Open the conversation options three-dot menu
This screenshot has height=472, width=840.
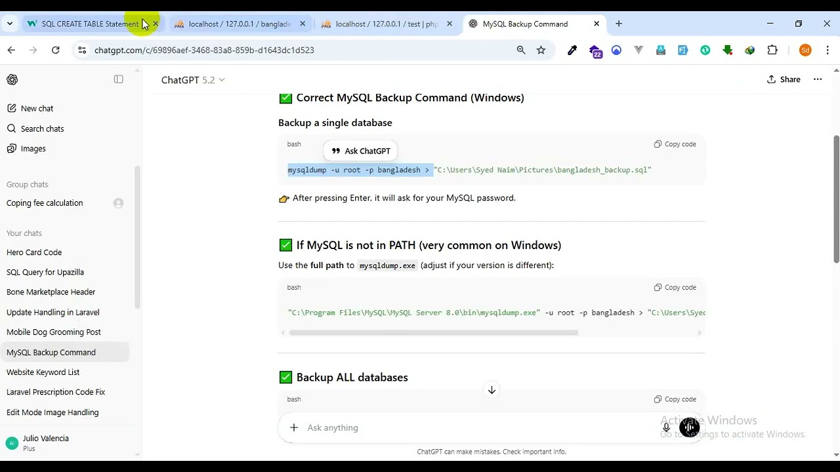pyautogui.click(x=818, y=79)
